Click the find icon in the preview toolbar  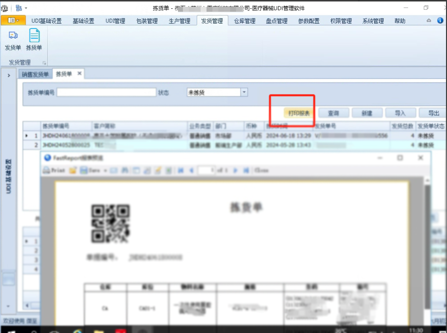click(x=125, y=170)
